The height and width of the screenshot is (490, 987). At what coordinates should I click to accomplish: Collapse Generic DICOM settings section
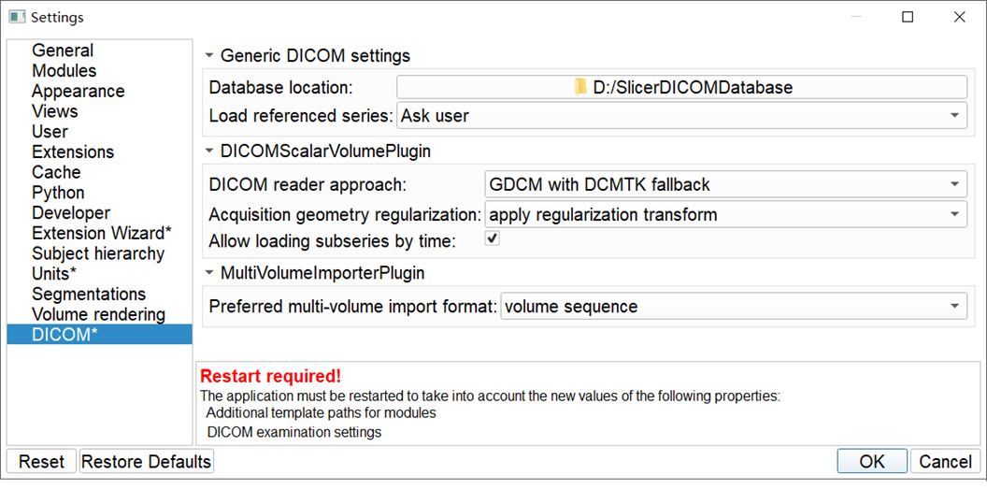tap(210, 57)
